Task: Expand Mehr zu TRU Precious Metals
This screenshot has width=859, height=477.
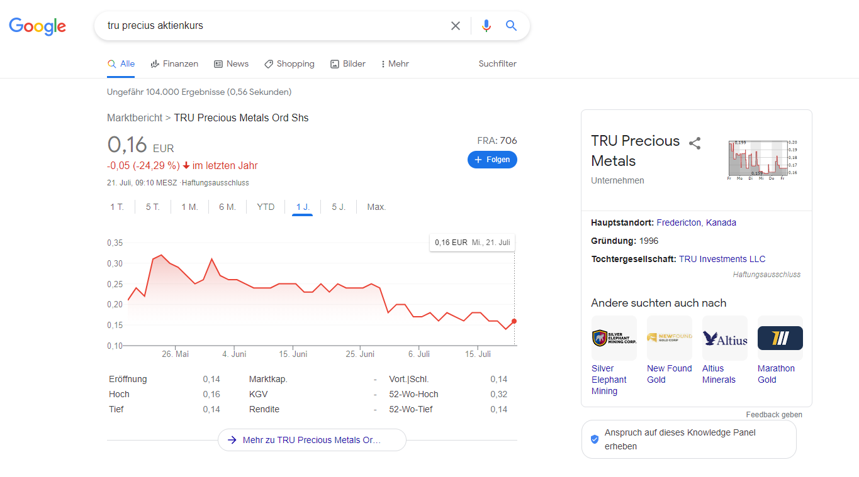Action: 312,440
